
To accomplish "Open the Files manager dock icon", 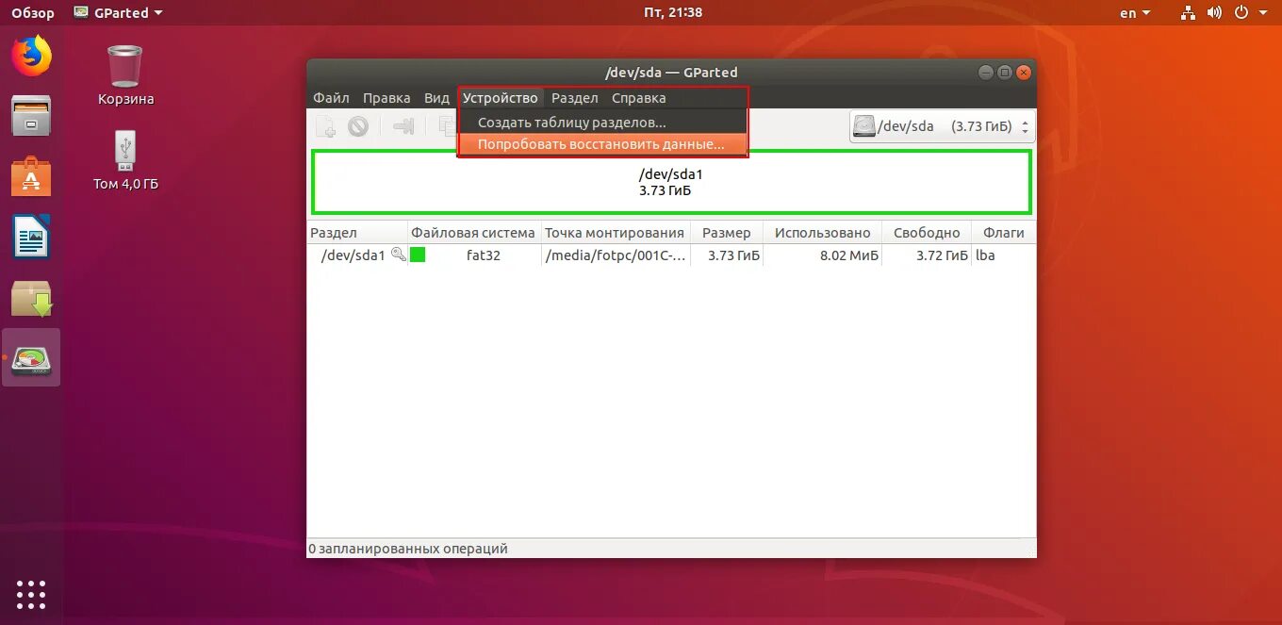I will (31, 116).
